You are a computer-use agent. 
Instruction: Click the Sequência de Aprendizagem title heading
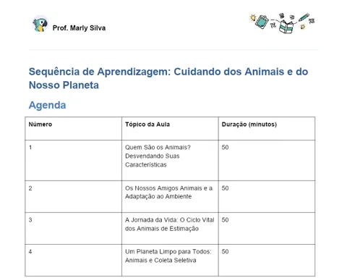coord(168,78)
